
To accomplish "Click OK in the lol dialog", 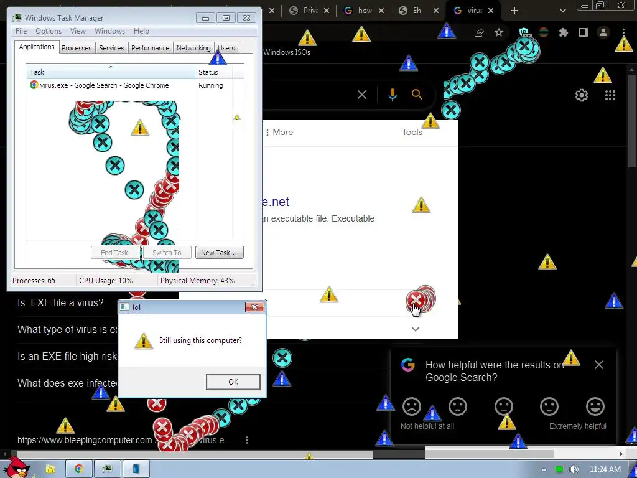I will tap(233, 382).
